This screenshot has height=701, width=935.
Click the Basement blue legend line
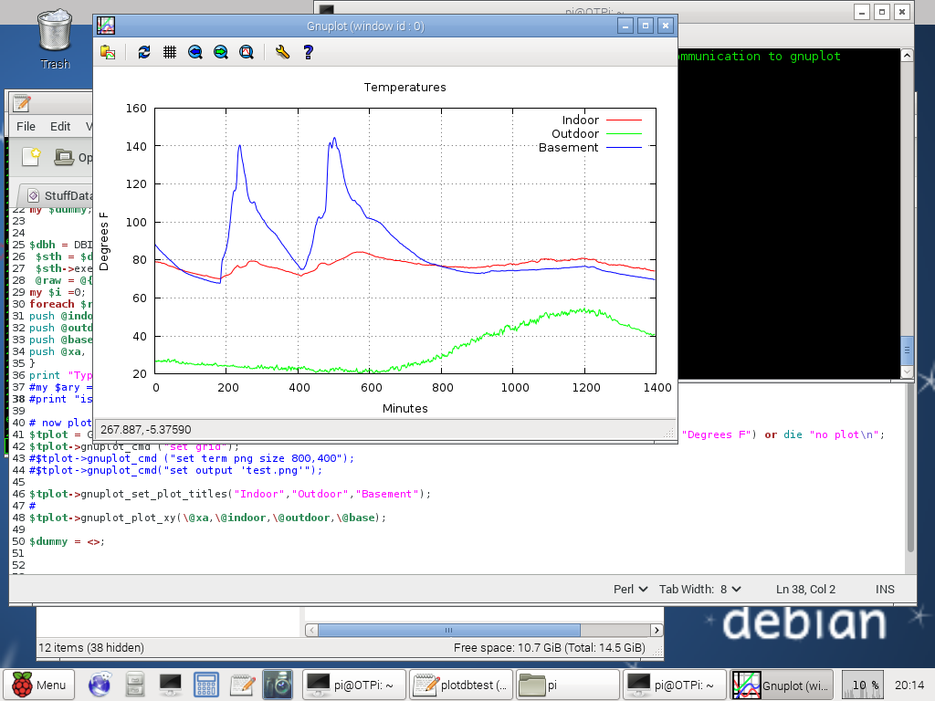coord(624,148)
